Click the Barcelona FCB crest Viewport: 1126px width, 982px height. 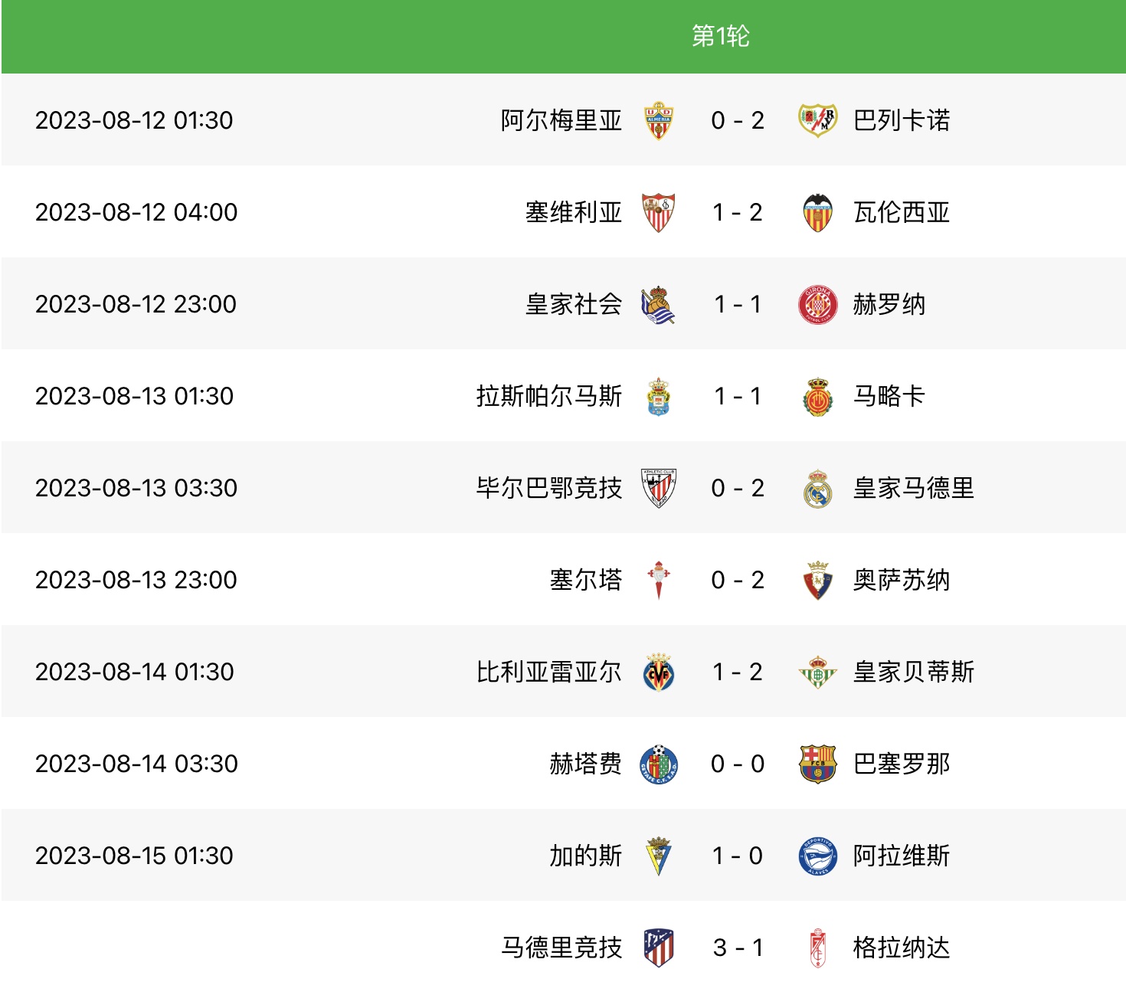click(x=817, y=764)
